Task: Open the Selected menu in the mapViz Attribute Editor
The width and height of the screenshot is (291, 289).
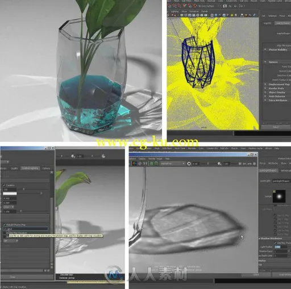Action: point(272,16)
